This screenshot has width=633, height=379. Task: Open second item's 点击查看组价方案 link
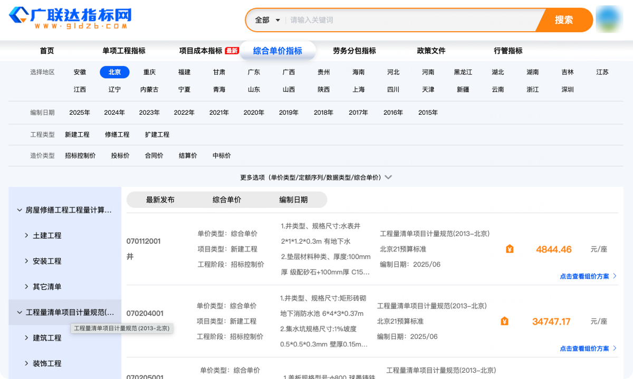pos(584,348)
